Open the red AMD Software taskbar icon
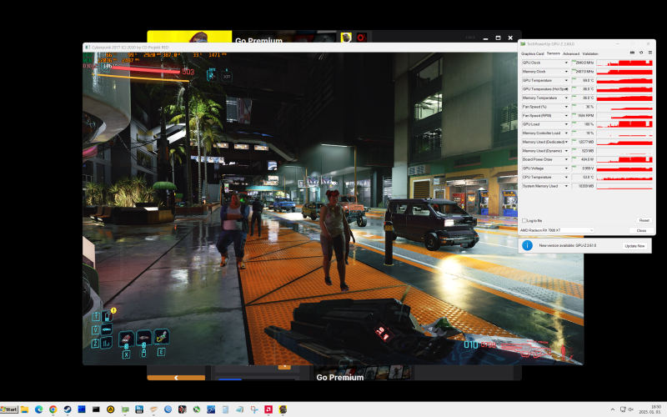Screen dimensions: 667x417 click(268, 409)
